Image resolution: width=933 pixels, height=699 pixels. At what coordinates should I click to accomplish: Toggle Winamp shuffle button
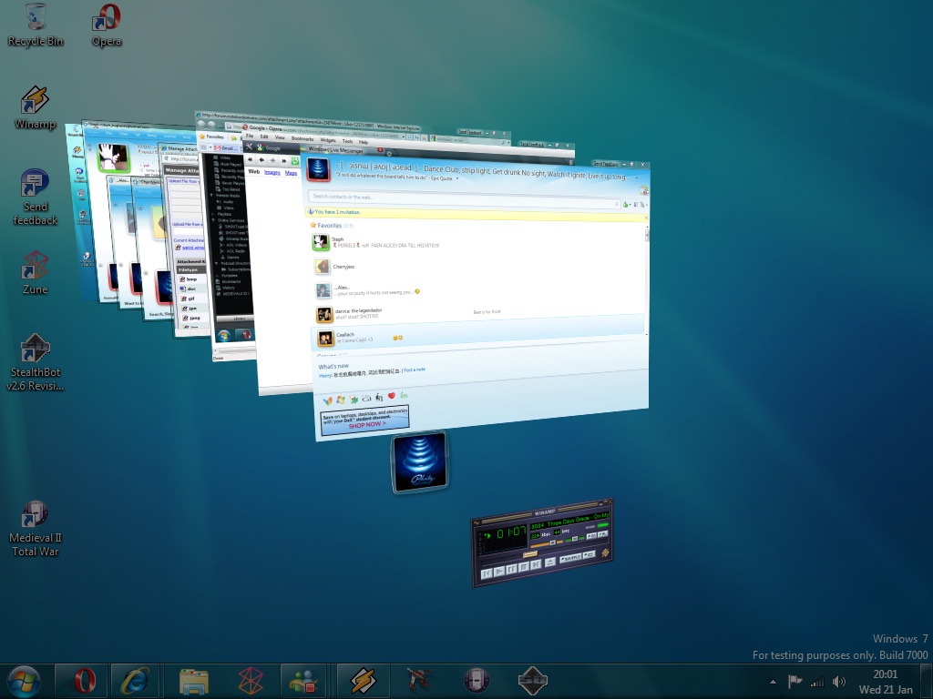570,558
